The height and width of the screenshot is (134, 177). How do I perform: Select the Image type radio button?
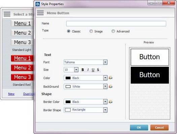pyautogui.click(x=91, y=31)
